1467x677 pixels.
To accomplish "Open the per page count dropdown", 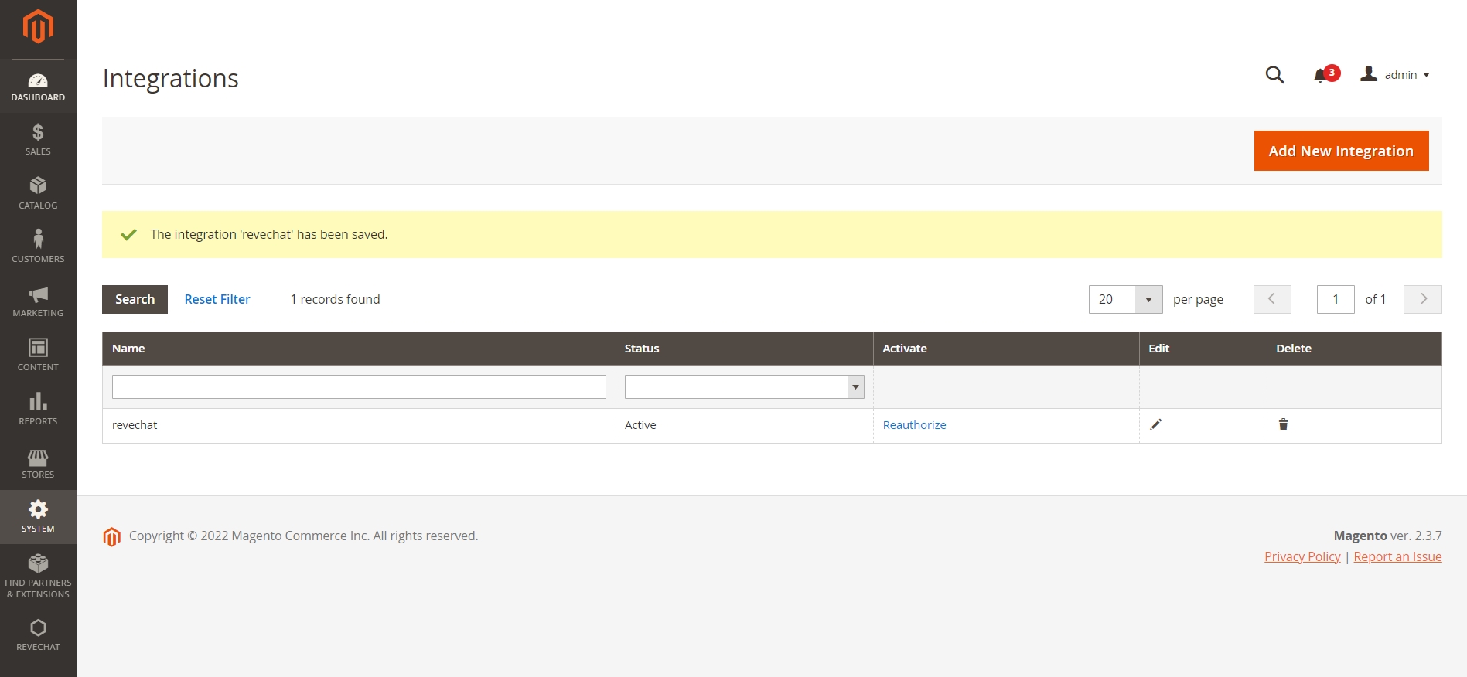I will point(1148,300).
